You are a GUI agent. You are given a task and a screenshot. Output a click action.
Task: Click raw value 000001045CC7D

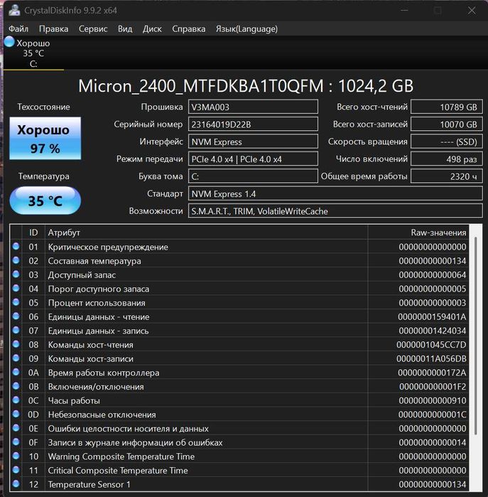click(x=431, y=345)
